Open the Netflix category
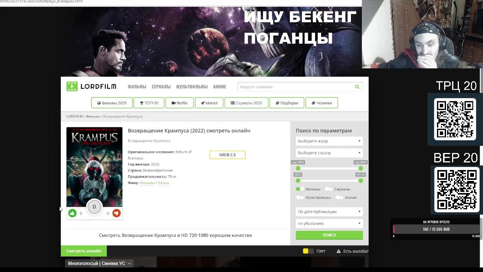Image resolution: width=483 pixels, height=272 pixels. tap(179, 103)
